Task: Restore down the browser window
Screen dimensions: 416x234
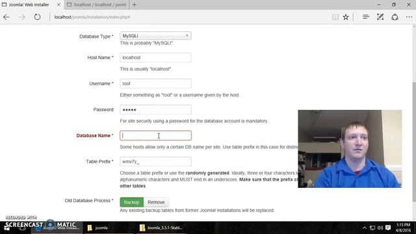Action: 394,5
